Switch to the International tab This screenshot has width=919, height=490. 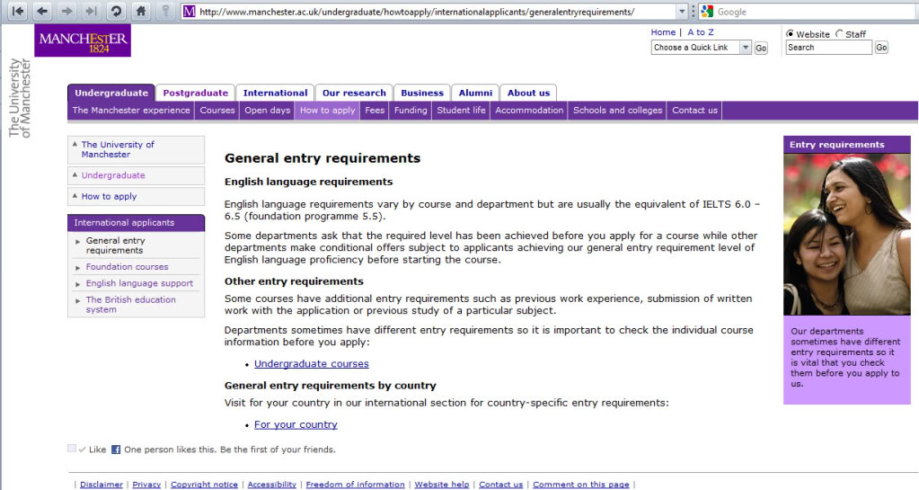point(275,93)
